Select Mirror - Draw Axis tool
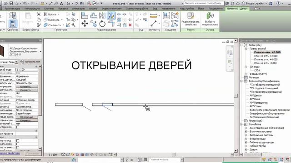This screenshot has height=163, width=291. tap(111, 15)
